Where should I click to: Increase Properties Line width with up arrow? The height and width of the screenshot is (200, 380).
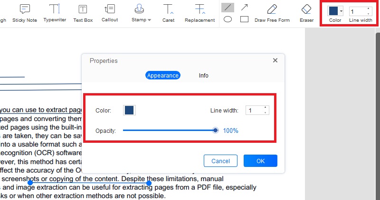click(x=266, y=108)
